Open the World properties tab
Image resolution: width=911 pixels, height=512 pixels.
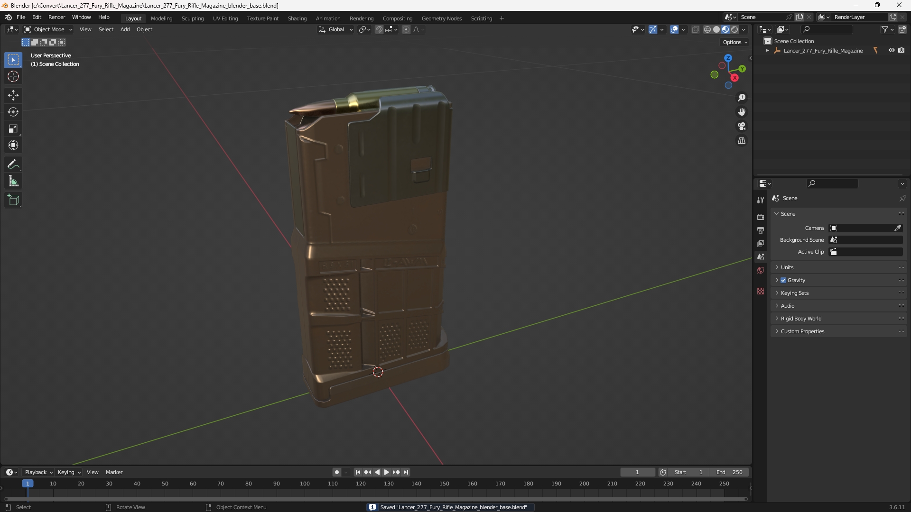pos(761,270)
